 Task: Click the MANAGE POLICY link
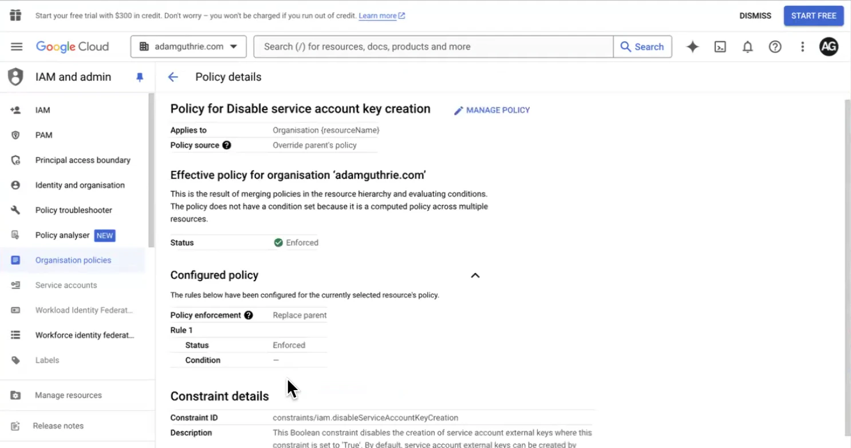[x=491, y=109]
